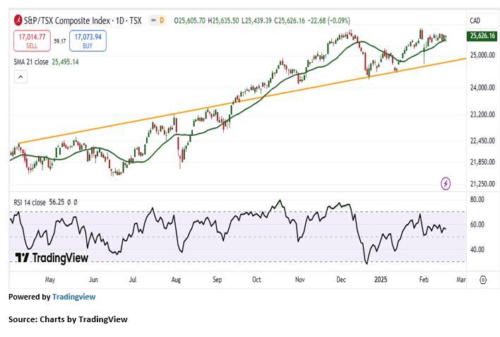Click the S&P/TSX Composite Index logo icon

click(x=18, y=20)
